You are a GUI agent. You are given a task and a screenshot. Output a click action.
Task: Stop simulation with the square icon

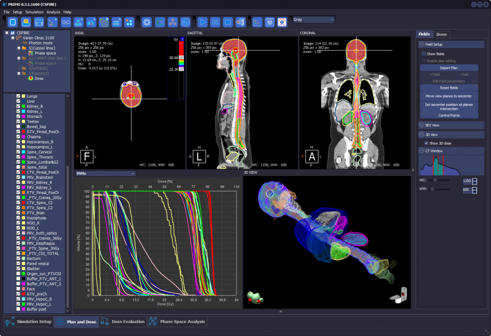tap(228, 22)
